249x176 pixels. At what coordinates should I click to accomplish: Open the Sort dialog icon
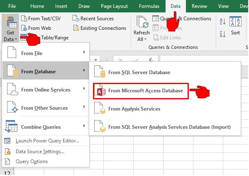click(235, 22)
